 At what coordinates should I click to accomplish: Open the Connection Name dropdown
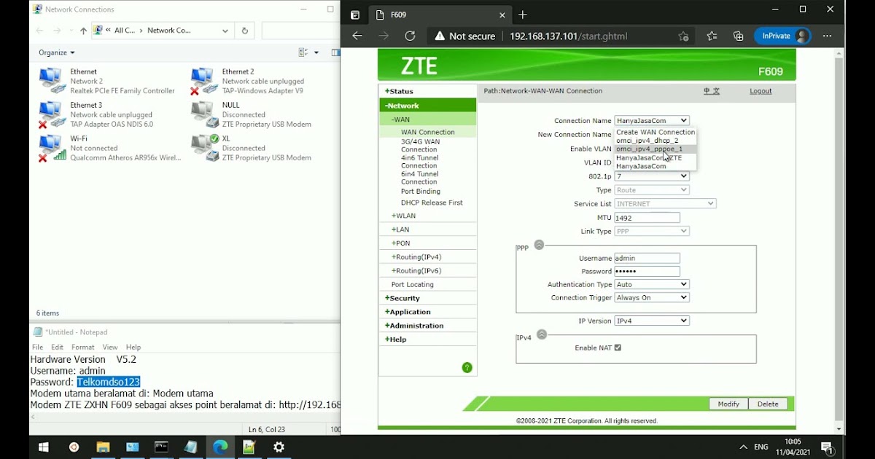coord(652,120)
